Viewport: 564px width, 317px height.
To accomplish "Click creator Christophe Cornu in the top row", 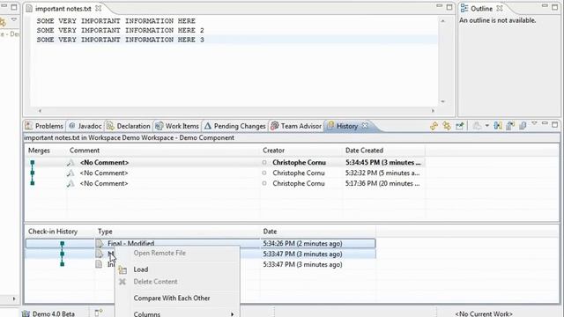I will (299, 162).
